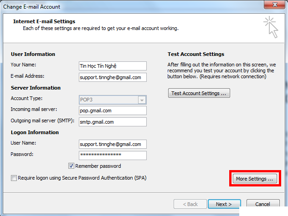Select the Password field
Viewport: 288px width, 216px height.
[x=112, y=156]
